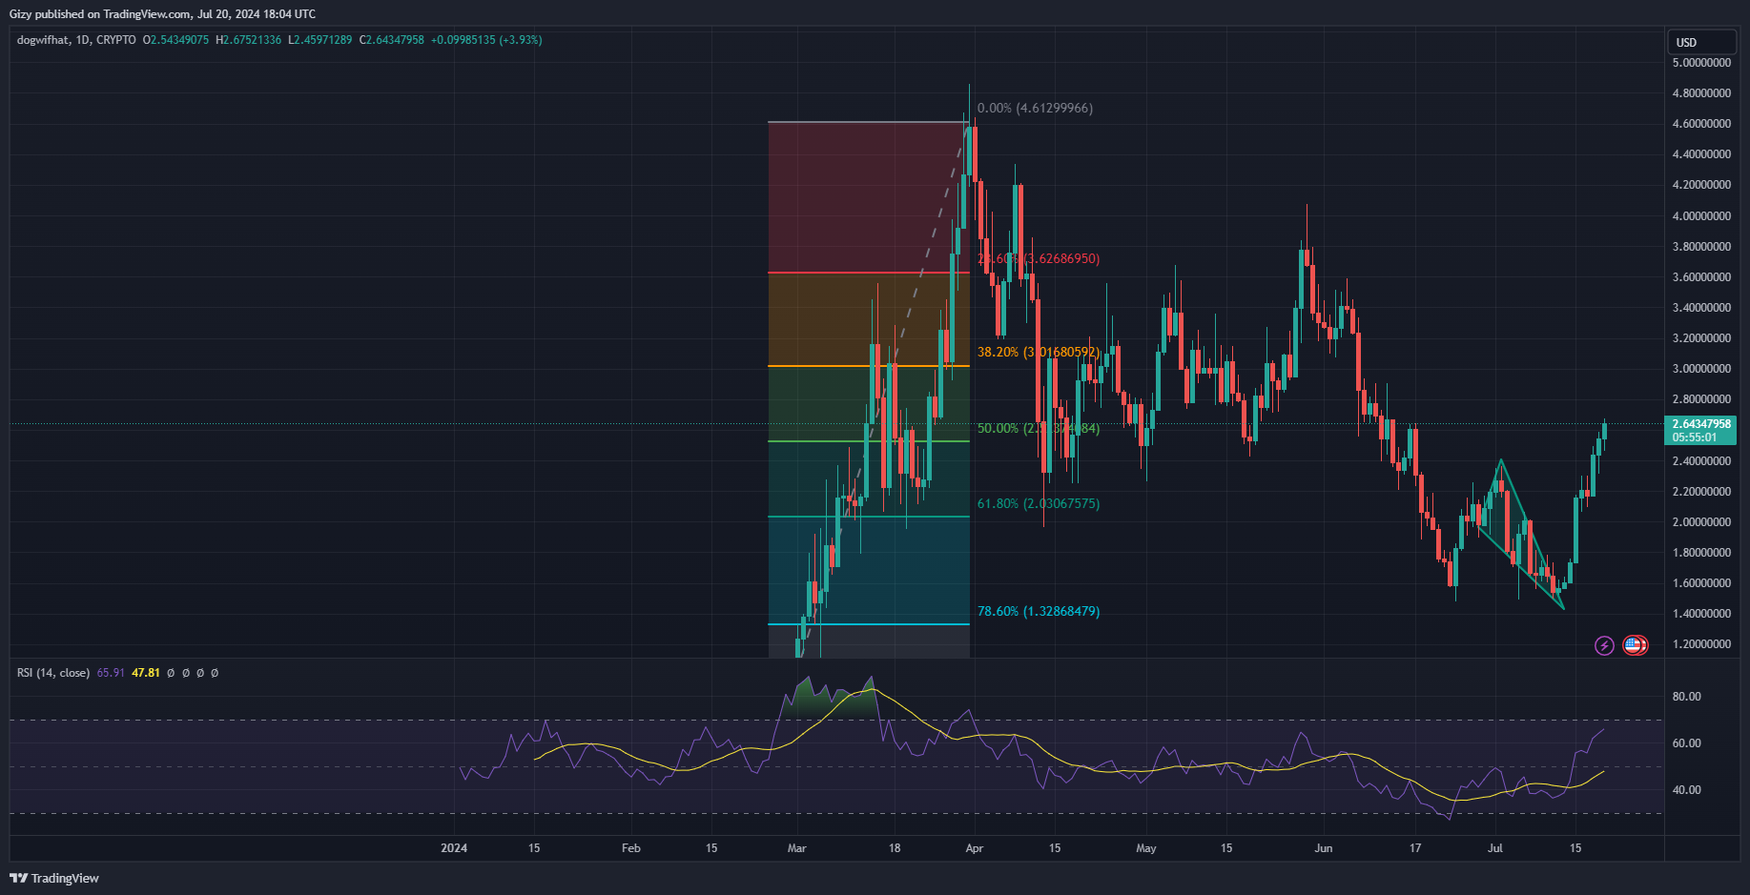The image size is (1750, 895).
Task: Click the purple lightning bolt icon
Action: [x=1604, y=645]
